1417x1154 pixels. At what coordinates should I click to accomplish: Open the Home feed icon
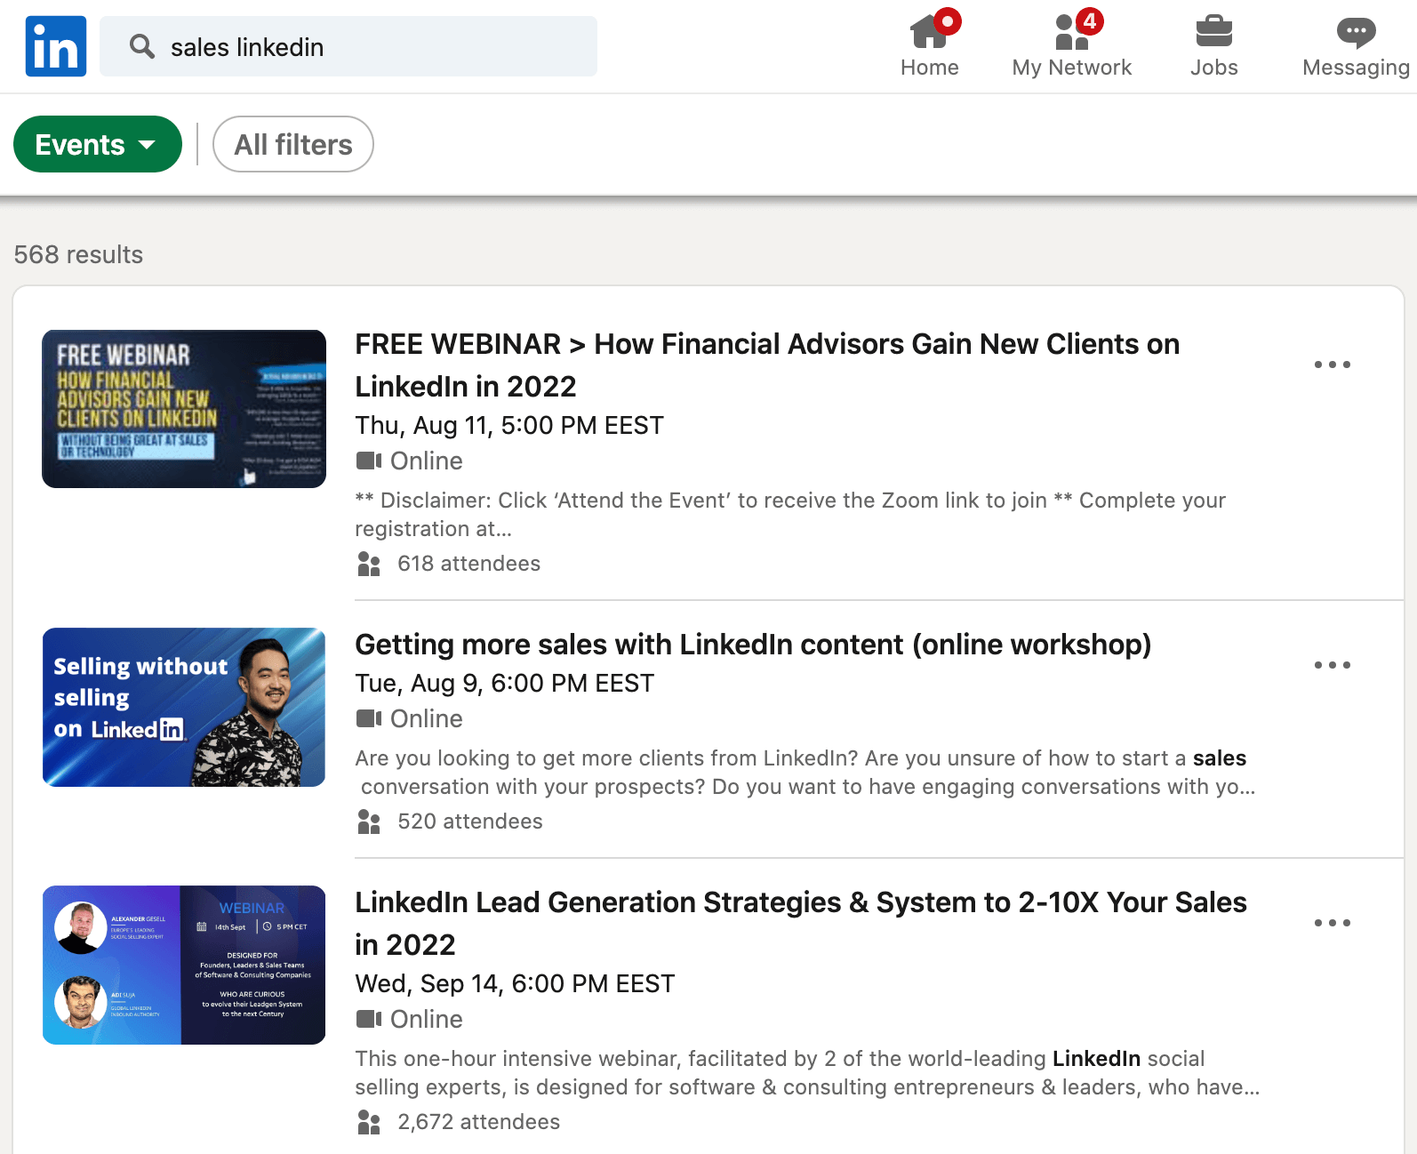929,33
